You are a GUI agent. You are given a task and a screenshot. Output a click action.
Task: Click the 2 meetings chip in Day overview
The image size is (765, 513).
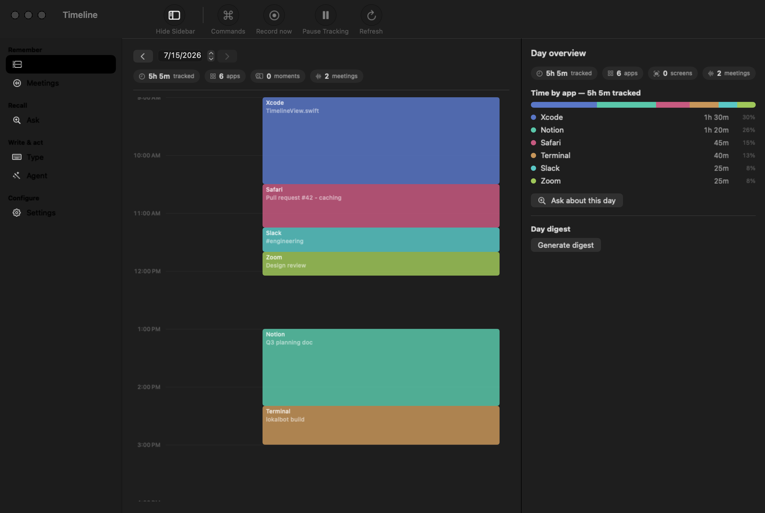[x=729, y=73]
